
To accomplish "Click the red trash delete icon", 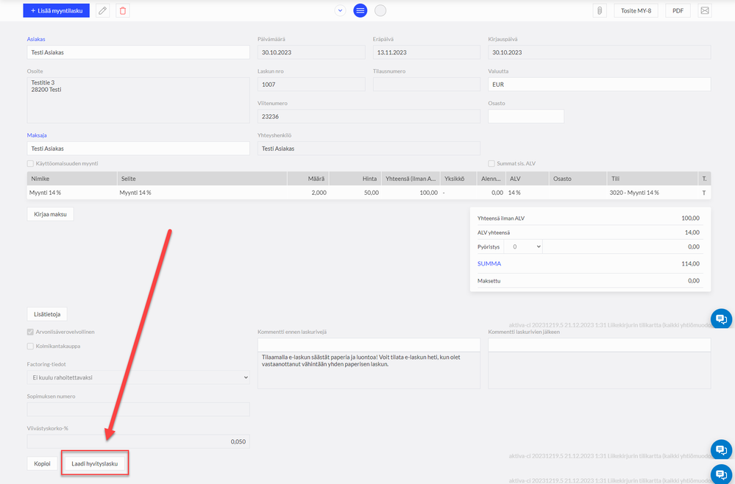I will [123, 10].
